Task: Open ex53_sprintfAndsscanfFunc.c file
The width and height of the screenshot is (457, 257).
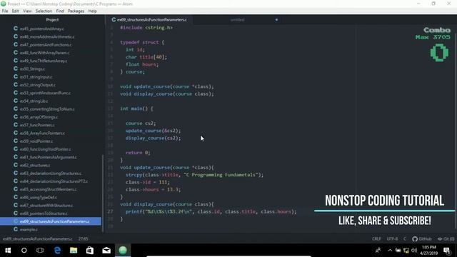Action: (45, 93)
